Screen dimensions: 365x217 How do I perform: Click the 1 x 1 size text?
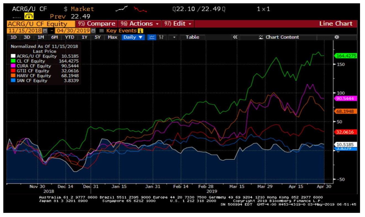coord(263,9)
